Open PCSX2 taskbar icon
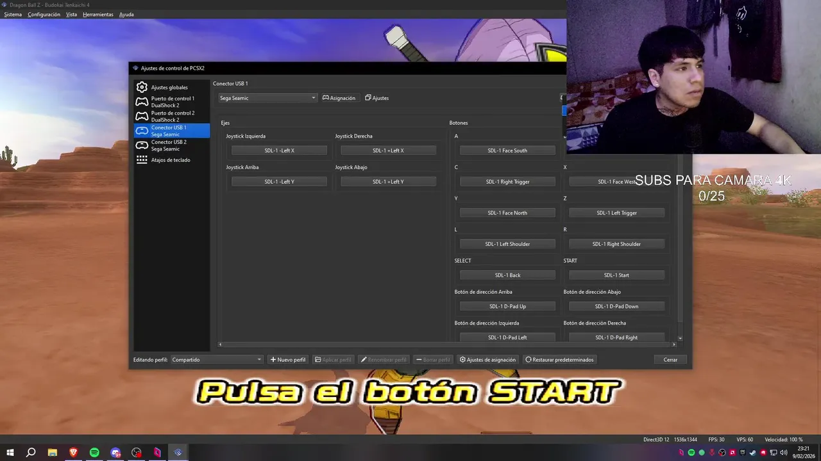 (x=178, y=453)
